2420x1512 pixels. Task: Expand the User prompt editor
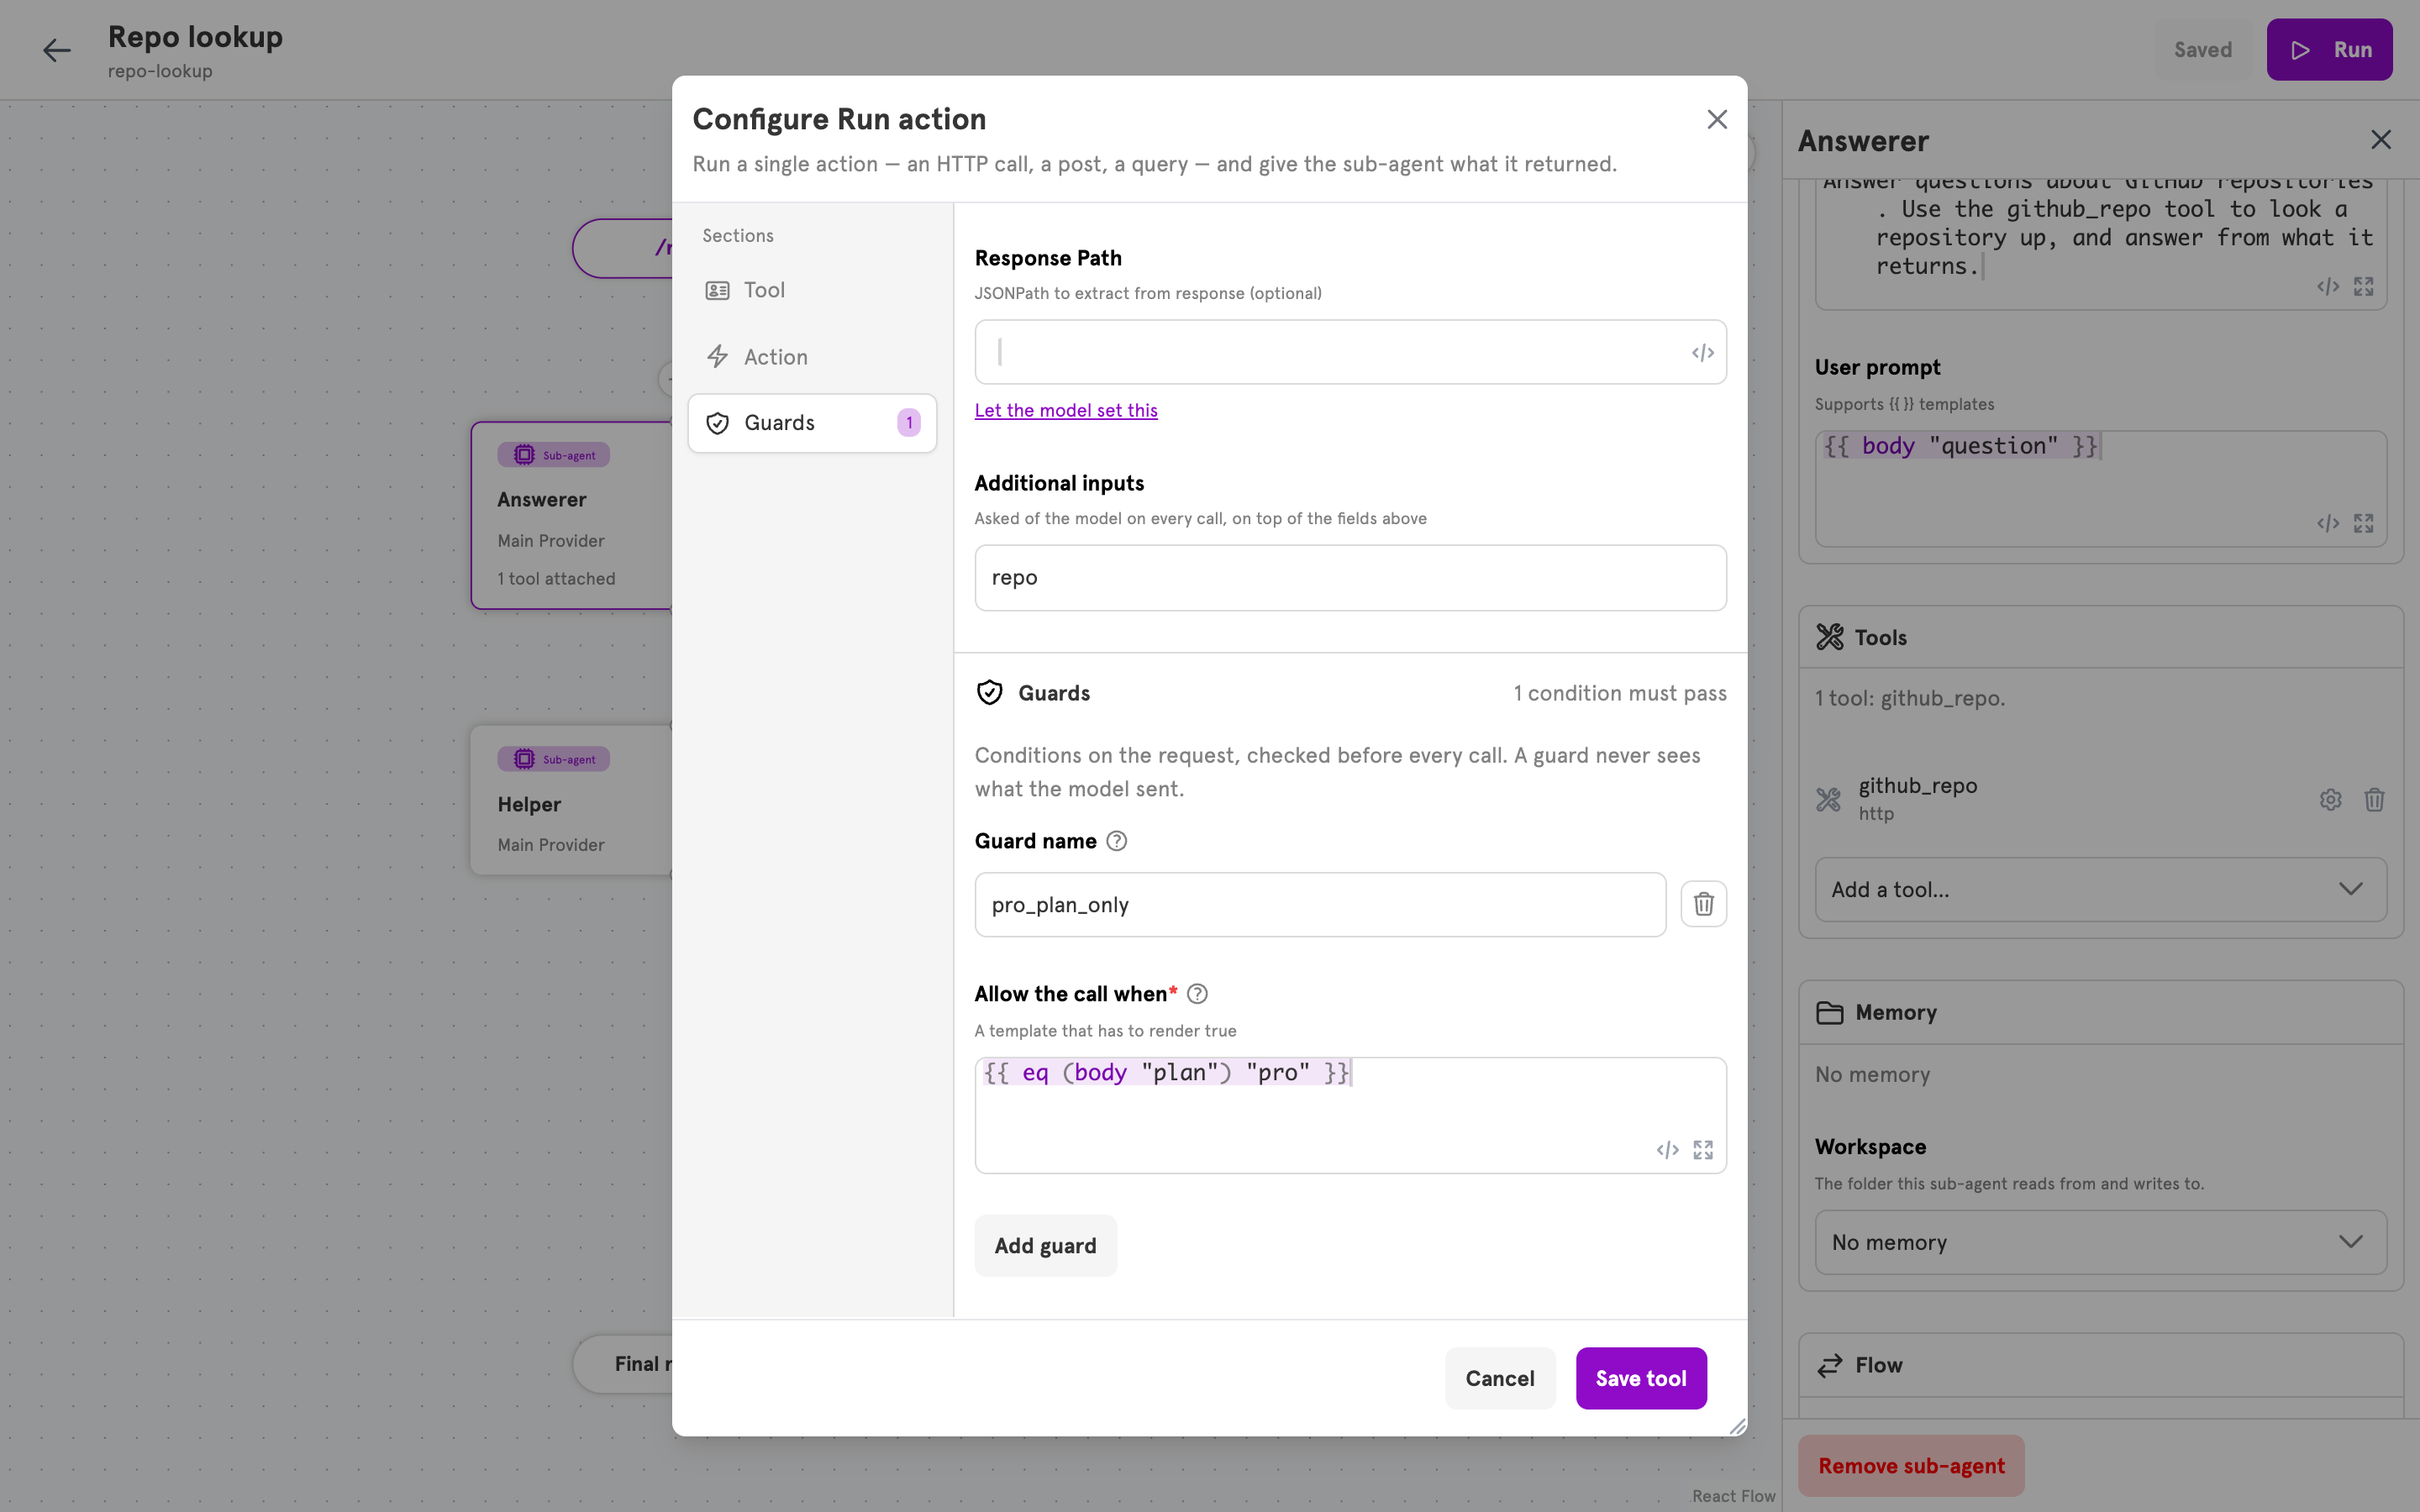(x=2363, y=524)
